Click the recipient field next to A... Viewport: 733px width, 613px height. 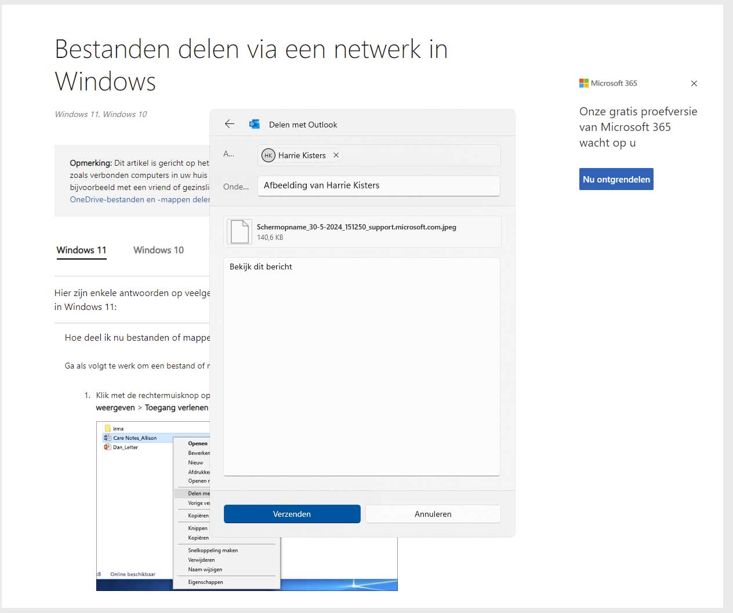coord(379,155)
